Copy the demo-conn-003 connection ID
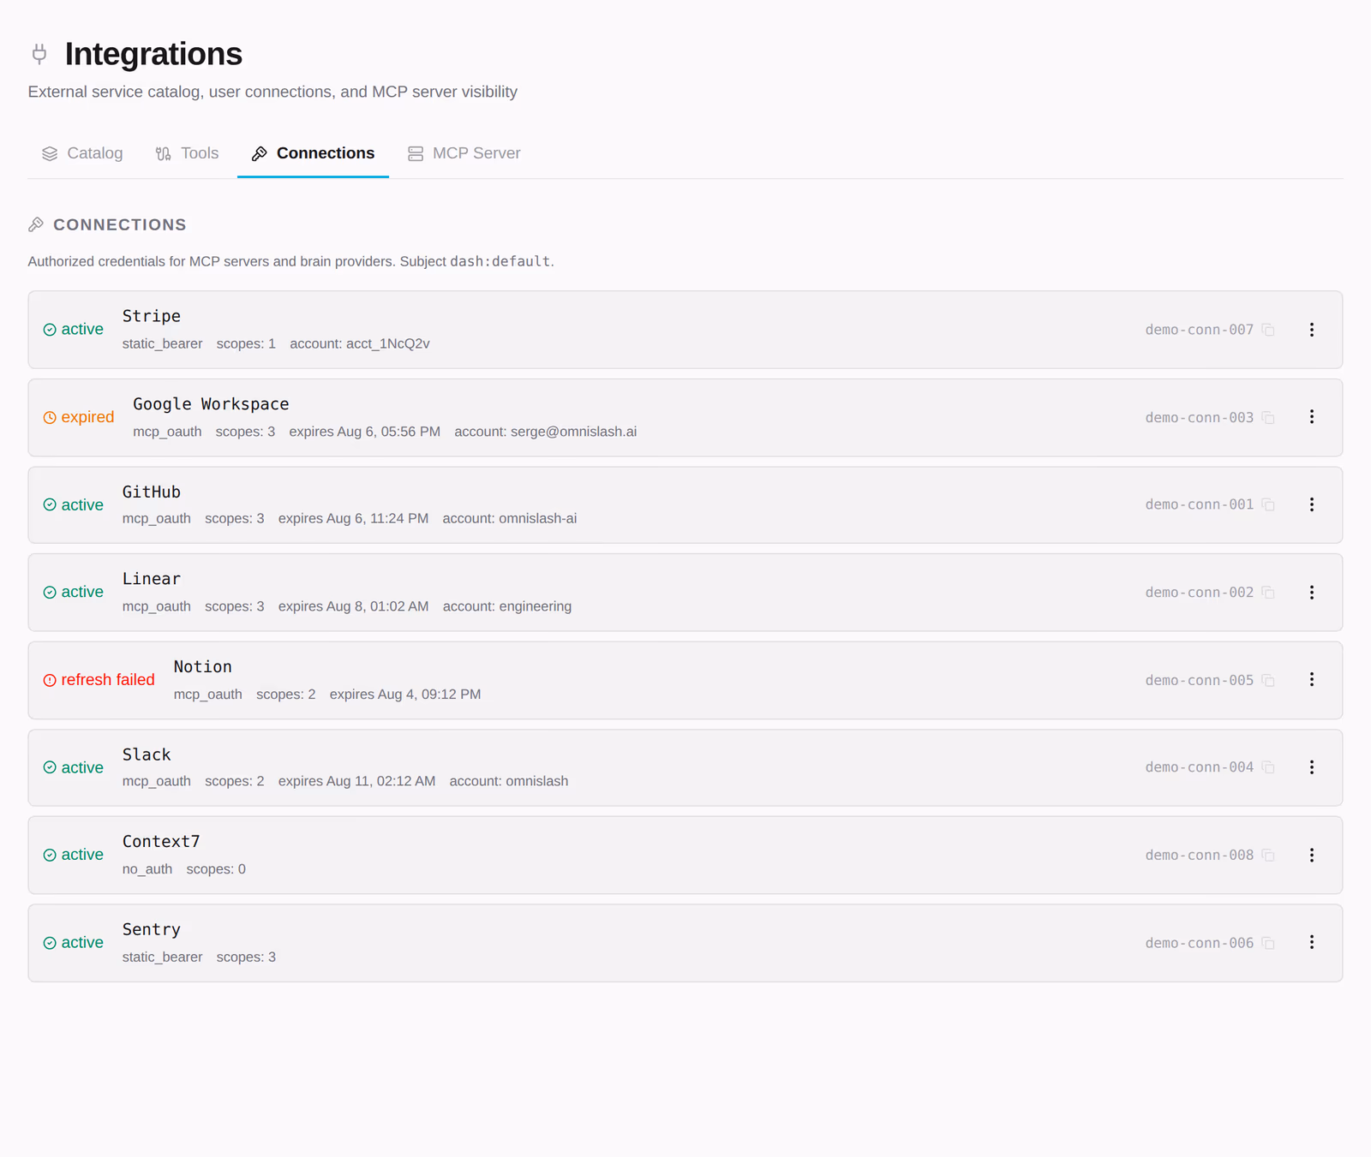 [x=1268, y=418]
